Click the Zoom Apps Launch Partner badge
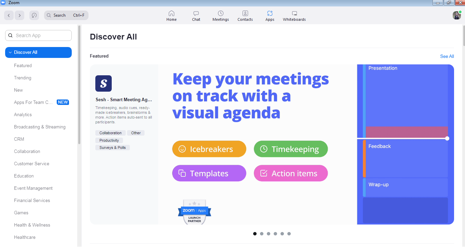 click(194, 212)
